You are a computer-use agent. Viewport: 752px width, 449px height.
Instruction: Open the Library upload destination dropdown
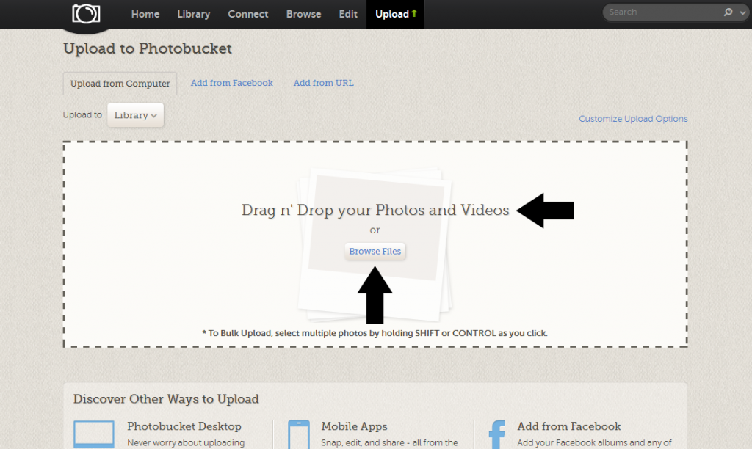tap(136, 115)
